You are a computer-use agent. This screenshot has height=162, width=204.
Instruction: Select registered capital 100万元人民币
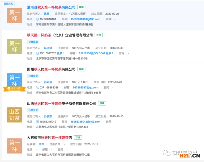(x=81, y=116)
